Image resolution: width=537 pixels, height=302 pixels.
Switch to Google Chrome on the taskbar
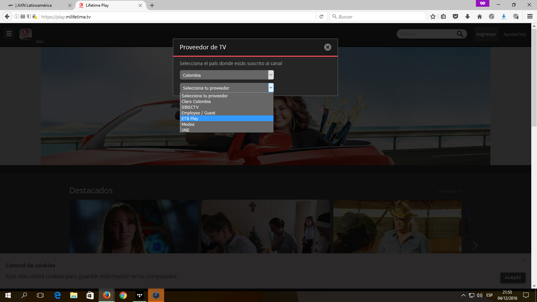tap(123, 295)
